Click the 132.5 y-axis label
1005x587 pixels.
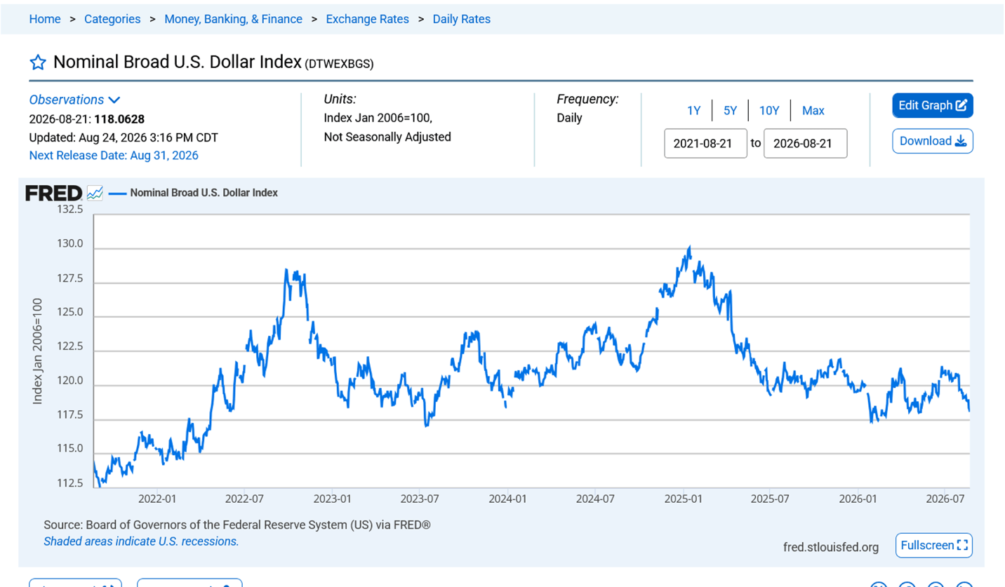pyautogui.click(x=69, y=210)
